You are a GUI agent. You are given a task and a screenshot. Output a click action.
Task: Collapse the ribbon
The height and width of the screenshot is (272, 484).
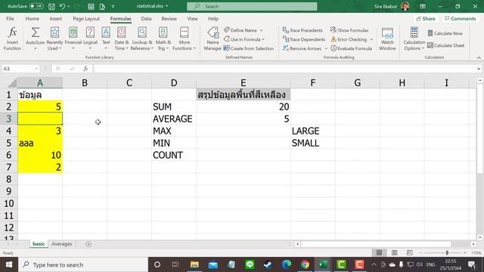pos(479,57)
